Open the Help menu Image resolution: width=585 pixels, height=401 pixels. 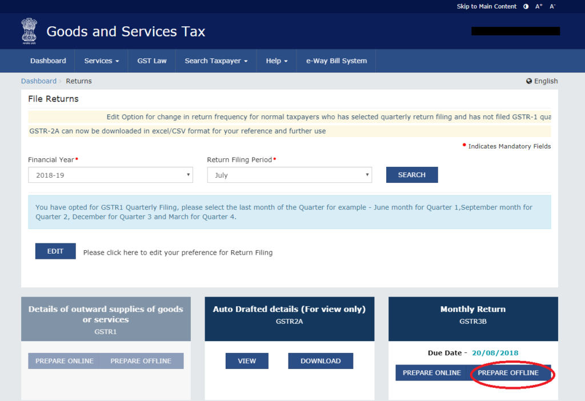tap(276, 61)
